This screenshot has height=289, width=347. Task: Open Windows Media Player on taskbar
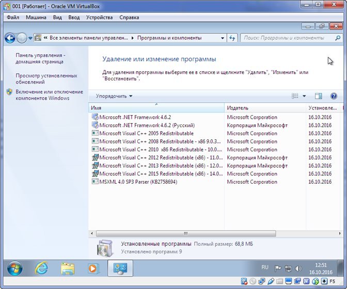[x=93, y=268]
